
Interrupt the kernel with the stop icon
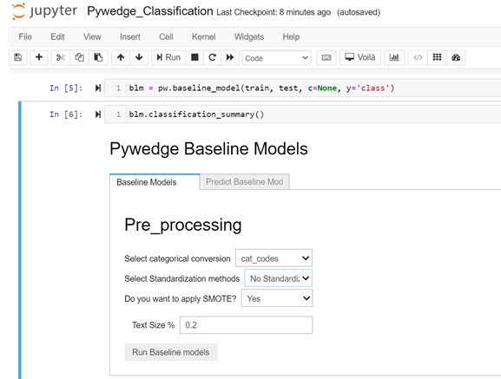194,57
